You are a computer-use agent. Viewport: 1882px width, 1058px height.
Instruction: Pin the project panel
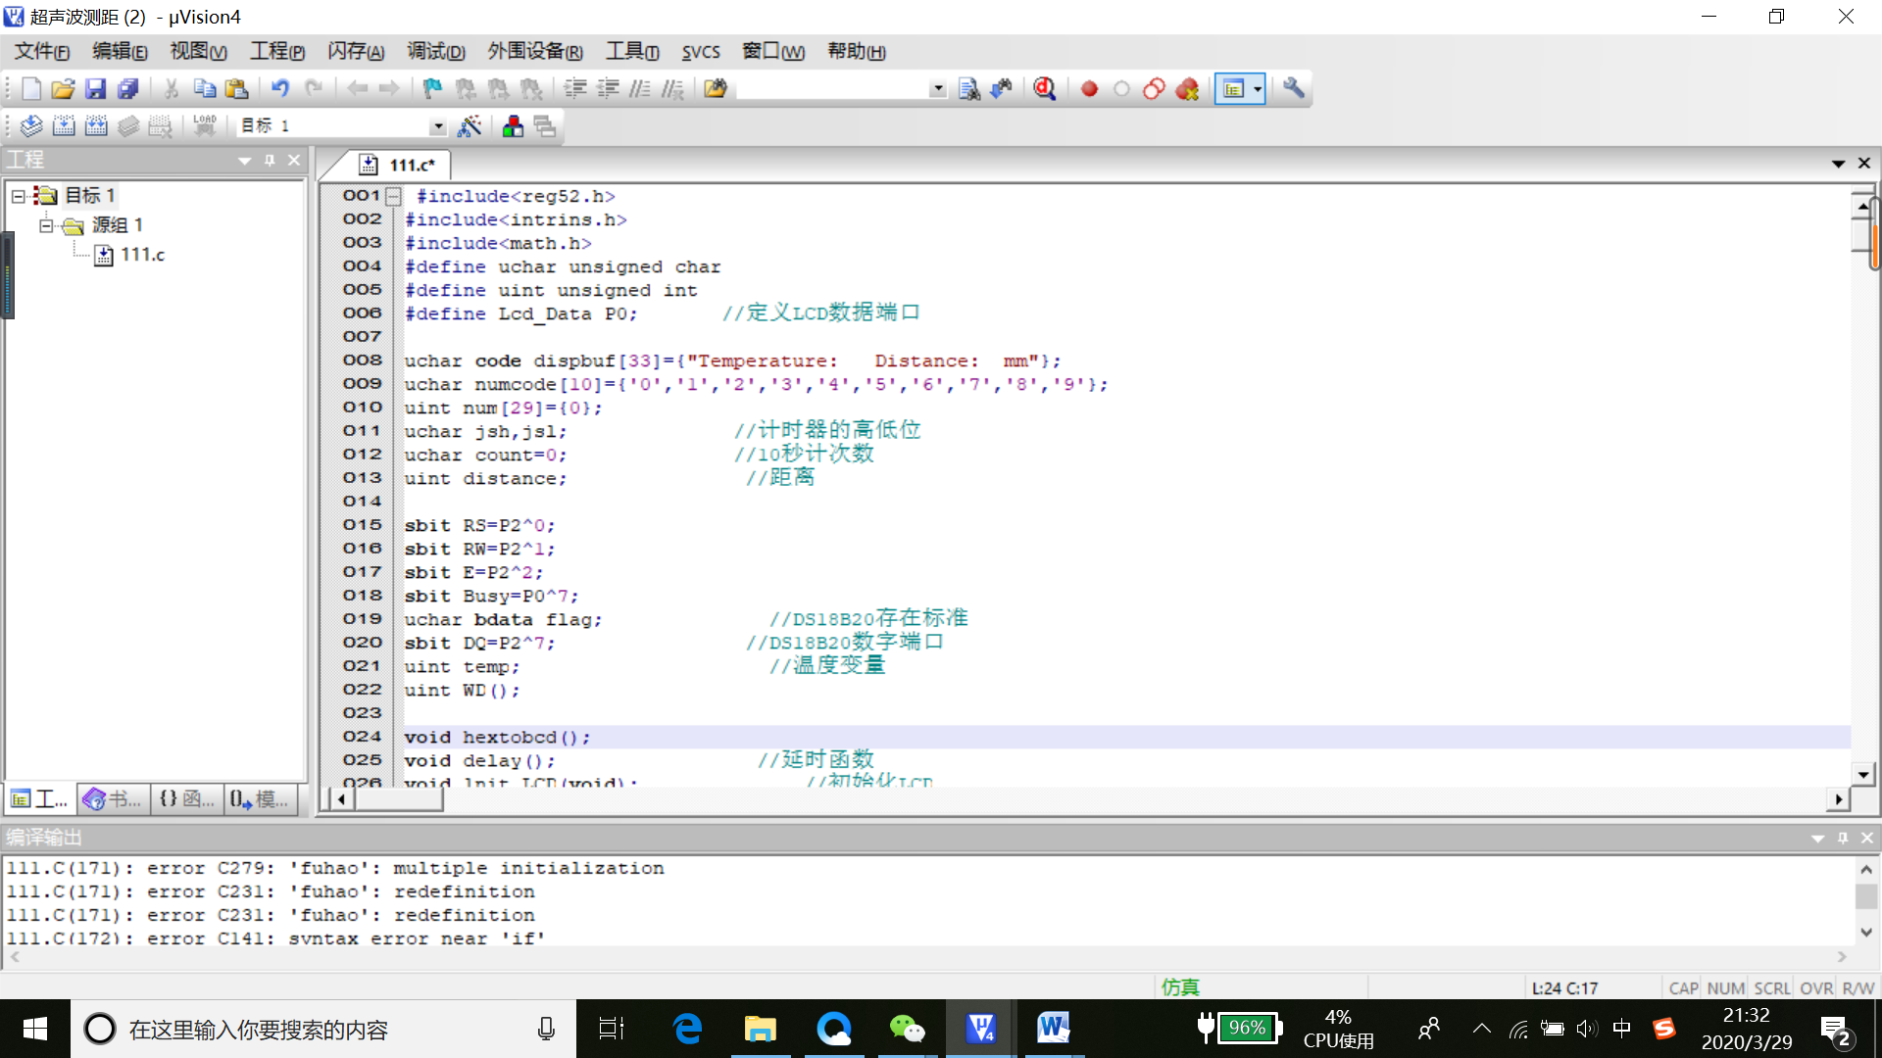tap(270, 161)
